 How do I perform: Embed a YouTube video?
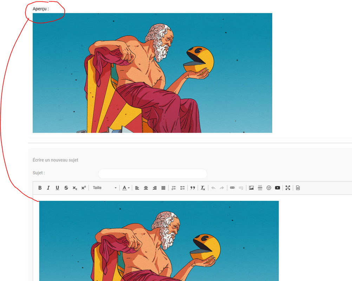click(x=278, y=188)
